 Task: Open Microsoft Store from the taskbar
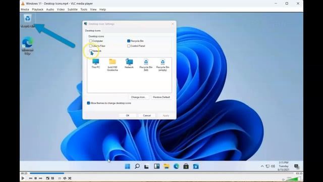click(x=186, y=166)
